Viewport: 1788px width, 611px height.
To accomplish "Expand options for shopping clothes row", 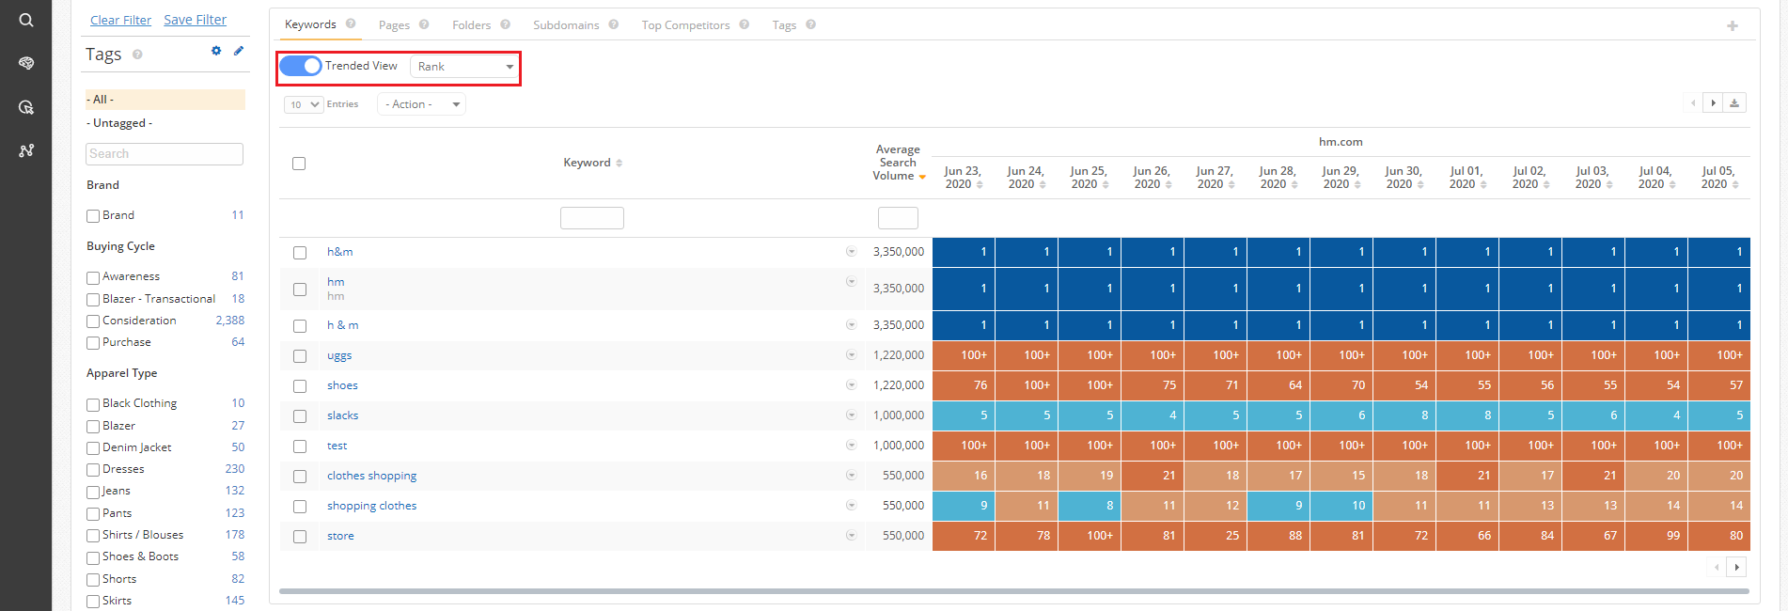I will coord(851,505).
